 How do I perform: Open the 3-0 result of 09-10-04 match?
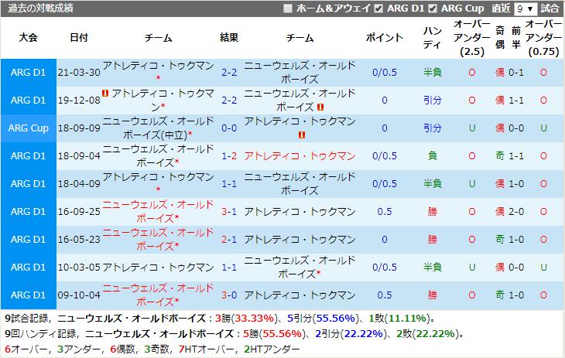tap(229, 295)
